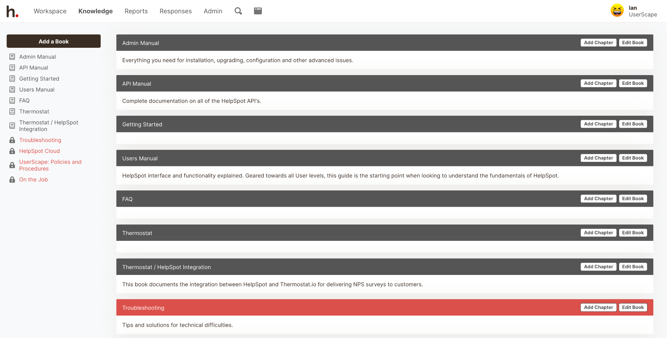Edit Book for Thermostat
The height and width of the screenshot is (338, 667).
coord(633,233)
